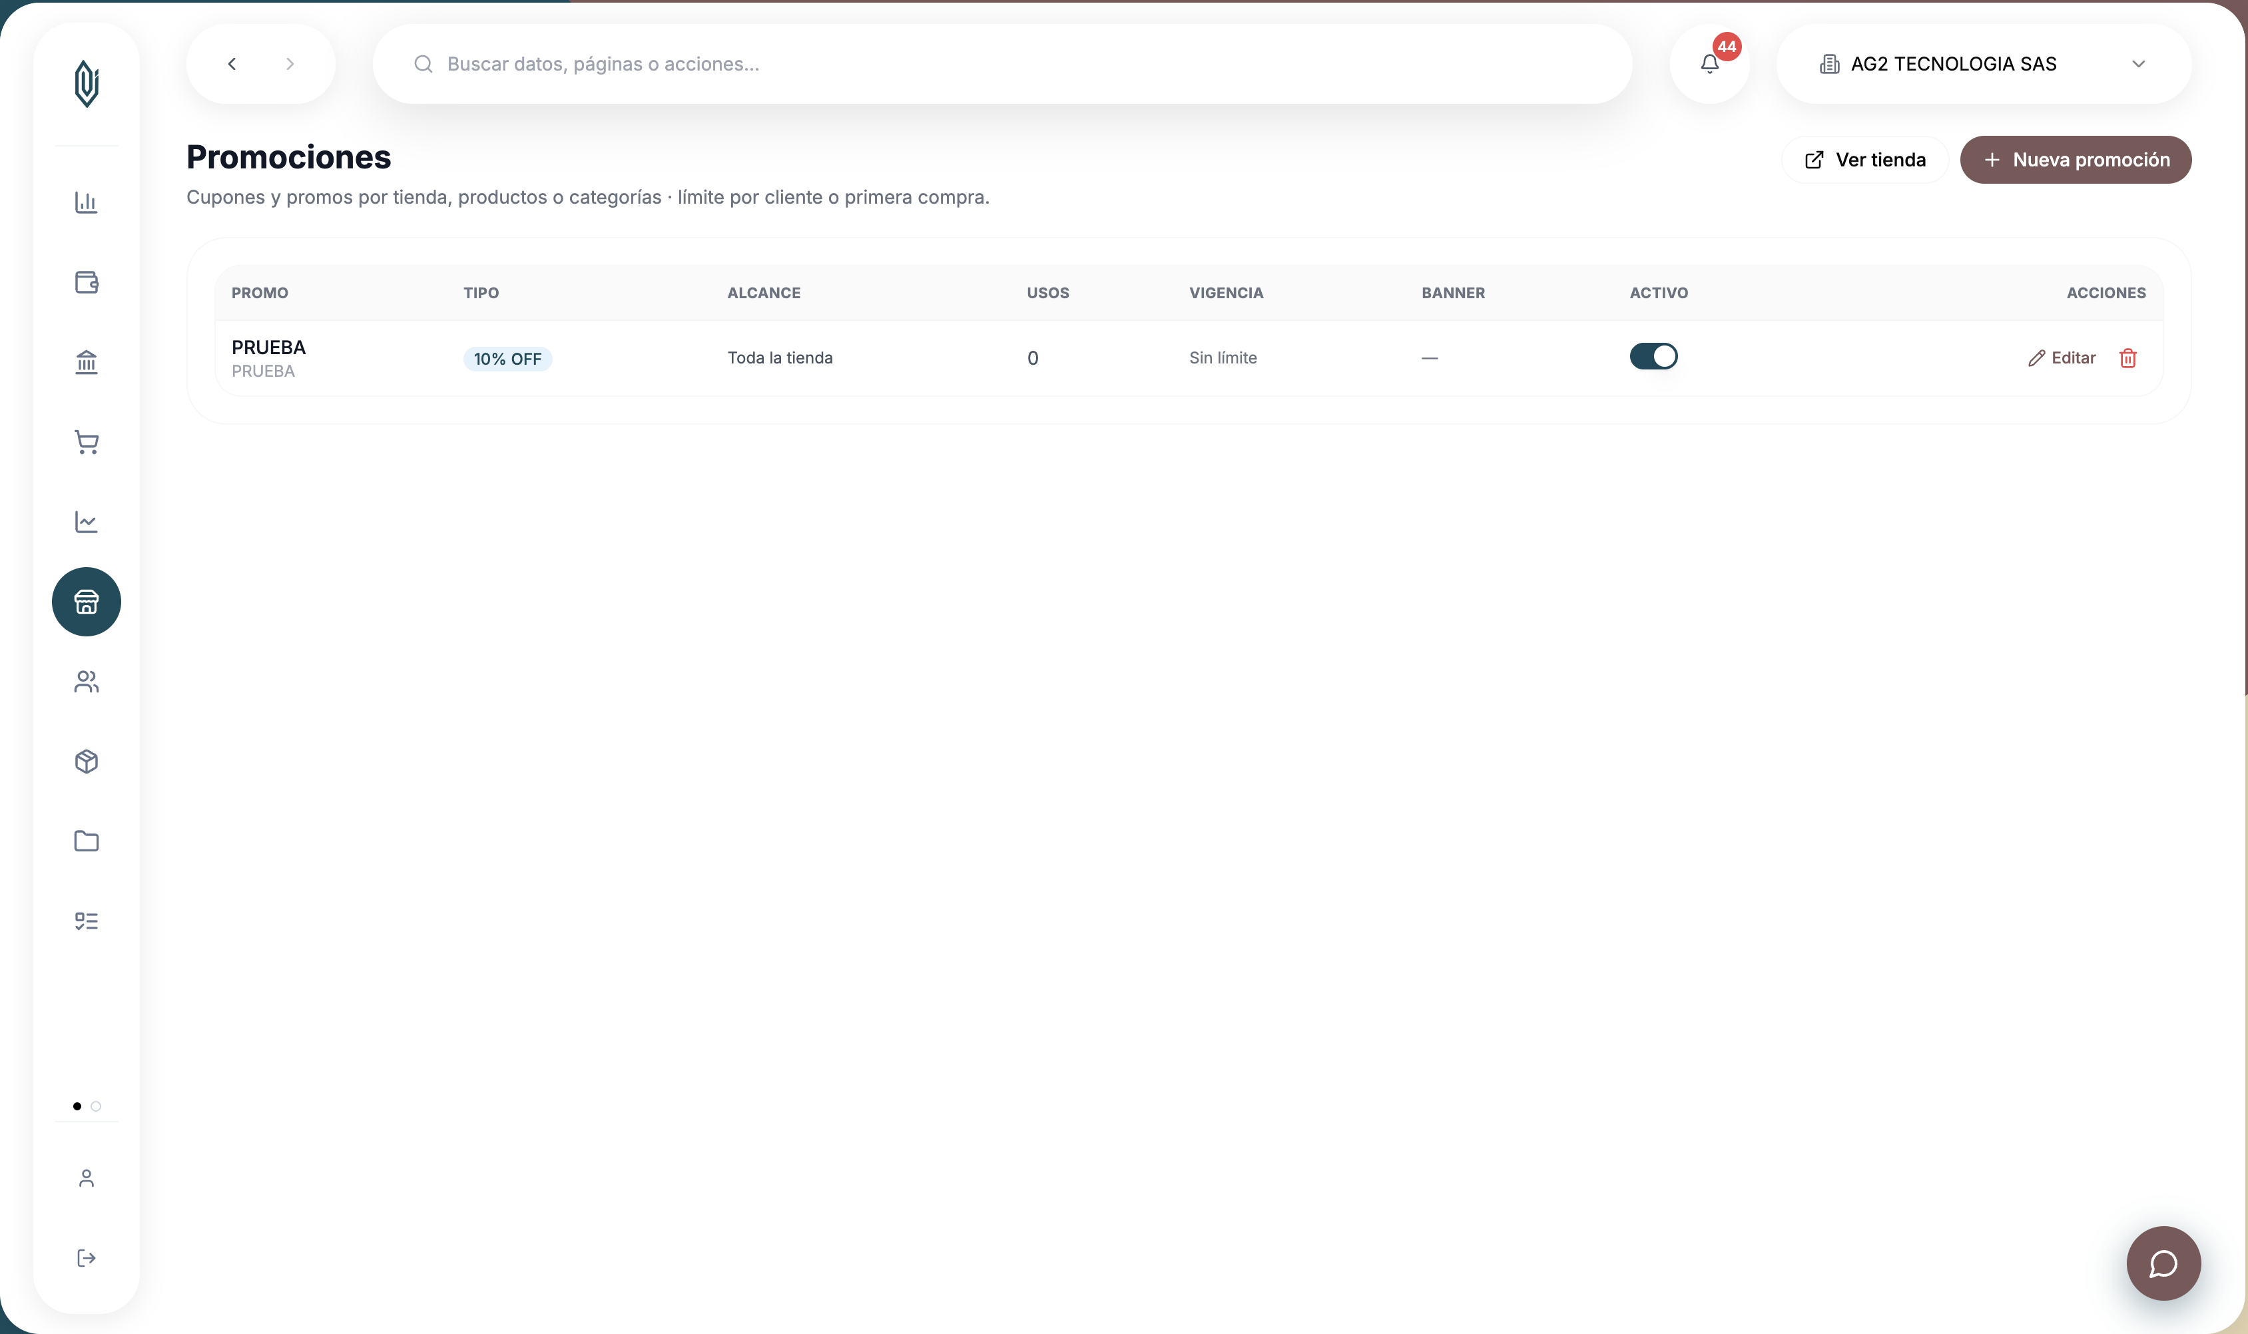This screenshot has width=2248, height=1334.
Task: Click the app logo in sidebar
Action: (x=87, y=84)
